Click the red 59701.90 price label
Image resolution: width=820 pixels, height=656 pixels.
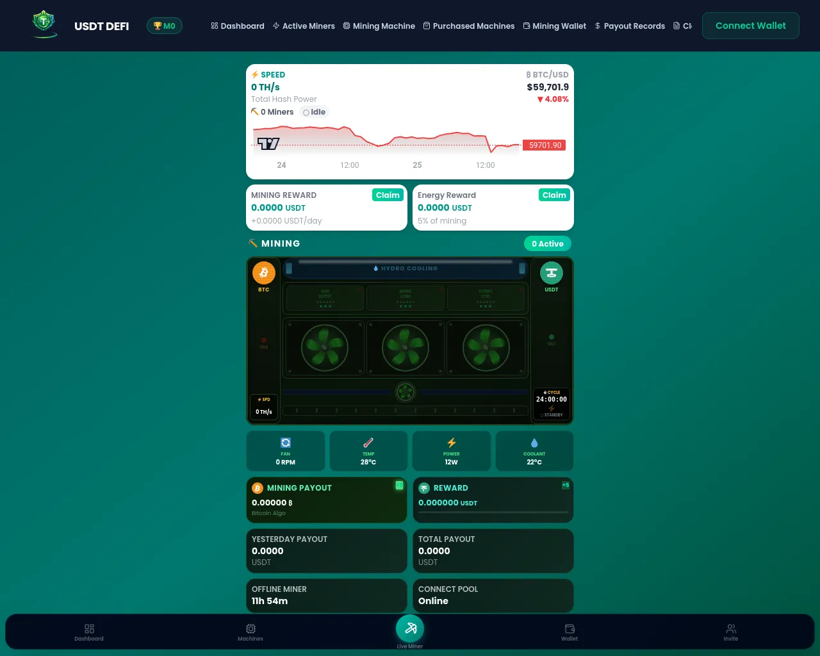(x=545, y=145)
